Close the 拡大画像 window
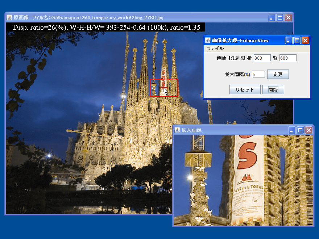Viewport: 319px width, 239px height. (308, 130)
